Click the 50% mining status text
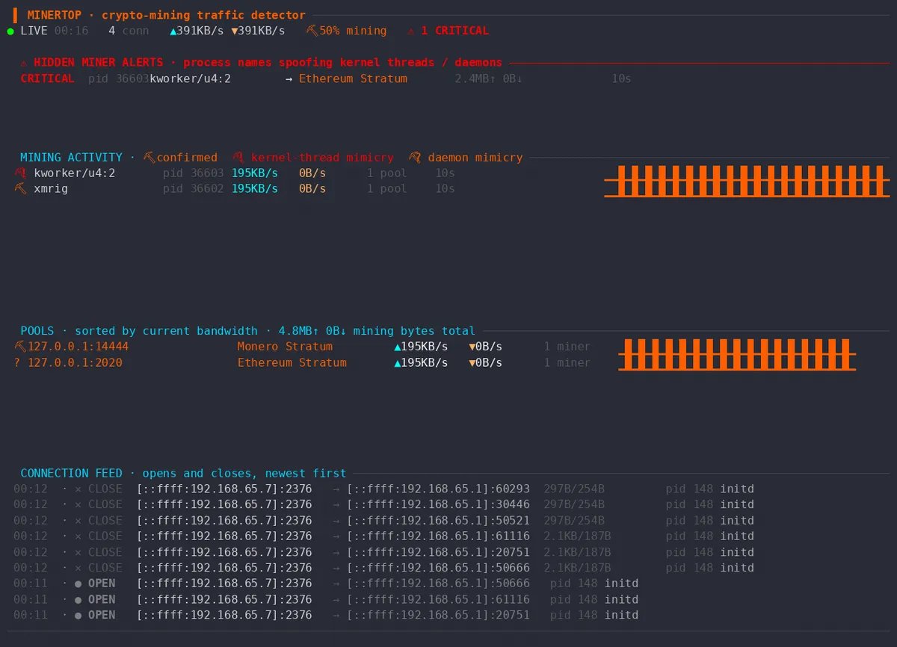This screenshot has height=647, width=897. point(353,31)
